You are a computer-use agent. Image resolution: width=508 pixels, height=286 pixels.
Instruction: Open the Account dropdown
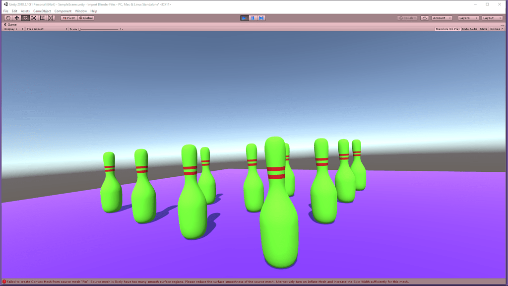[441, 17]
